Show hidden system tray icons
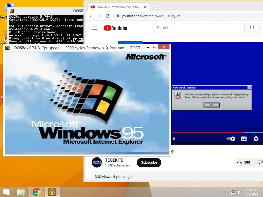 226,192
